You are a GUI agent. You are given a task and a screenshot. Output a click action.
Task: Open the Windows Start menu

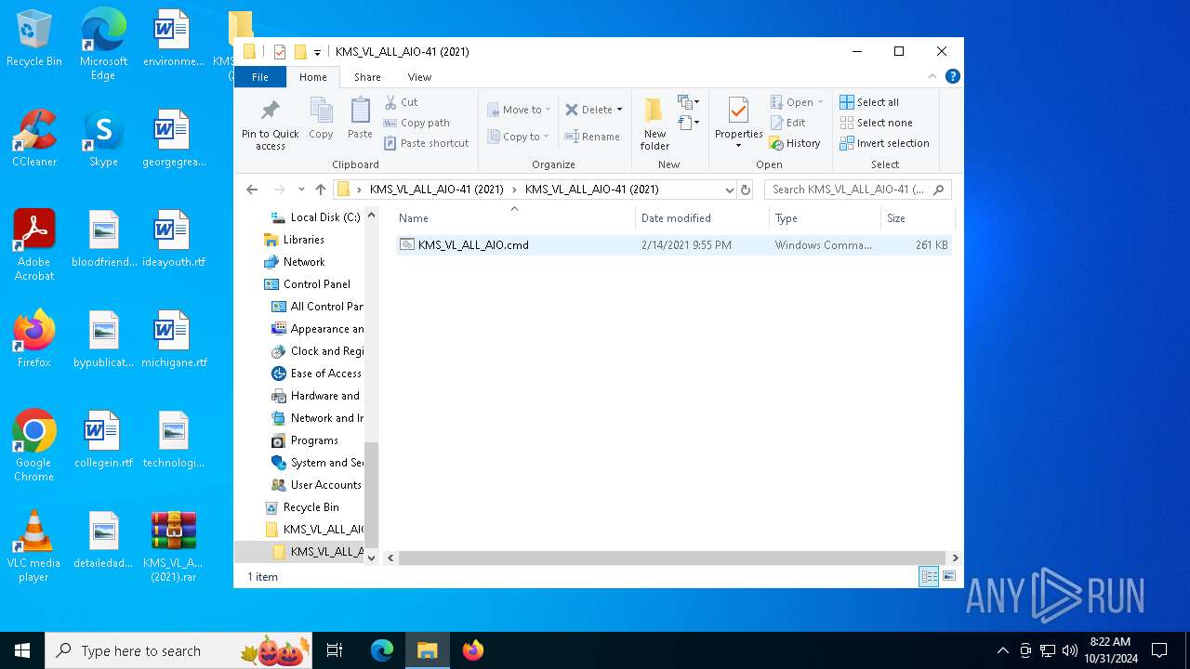(22, 650)
